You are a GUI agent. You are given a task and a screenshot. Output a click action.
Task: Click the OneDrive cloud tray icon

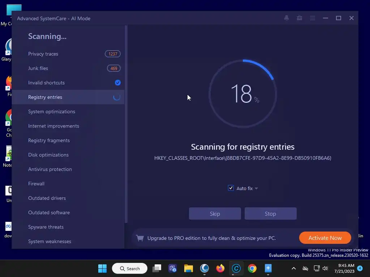pos(305,268)
